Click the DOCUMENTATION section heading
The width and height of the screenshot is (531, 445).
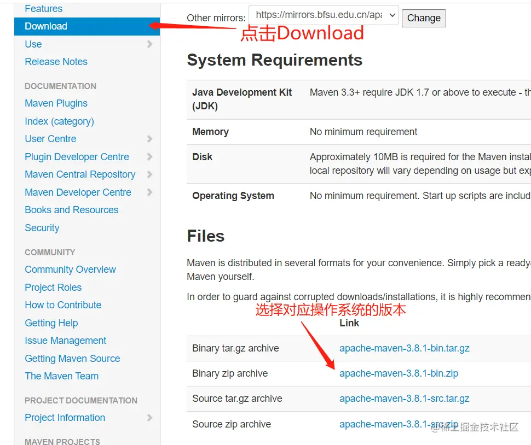(60, 86)
